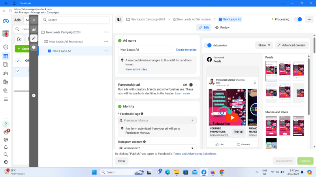316x177 pixels.
Task: Click the Close button
Action: tap(122, 161)
